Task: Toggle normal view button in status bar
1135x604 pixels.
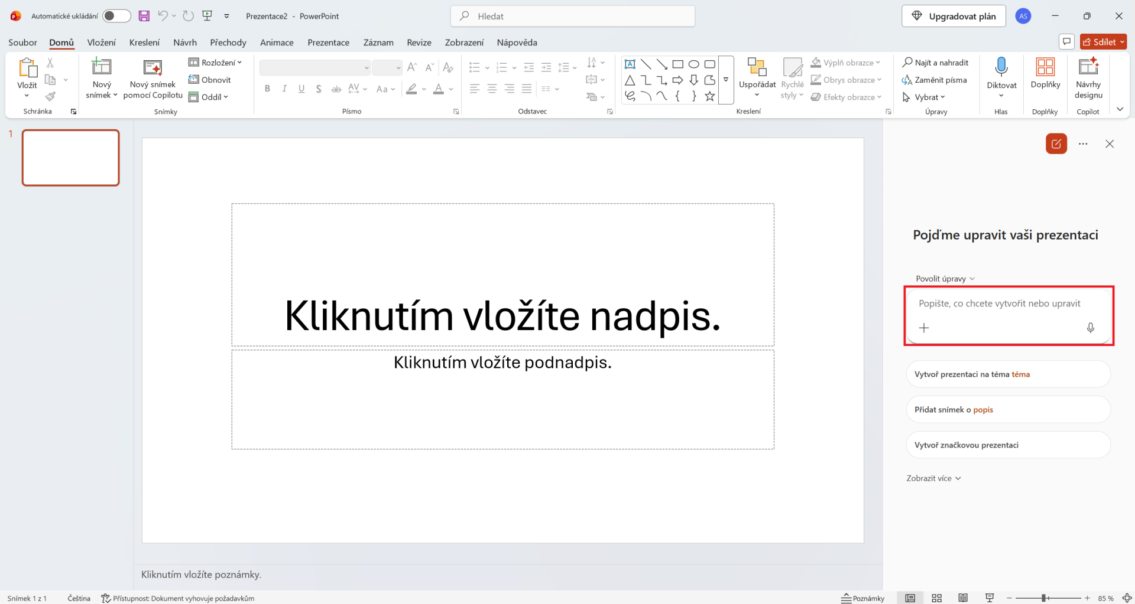Action: click(910, 598)
